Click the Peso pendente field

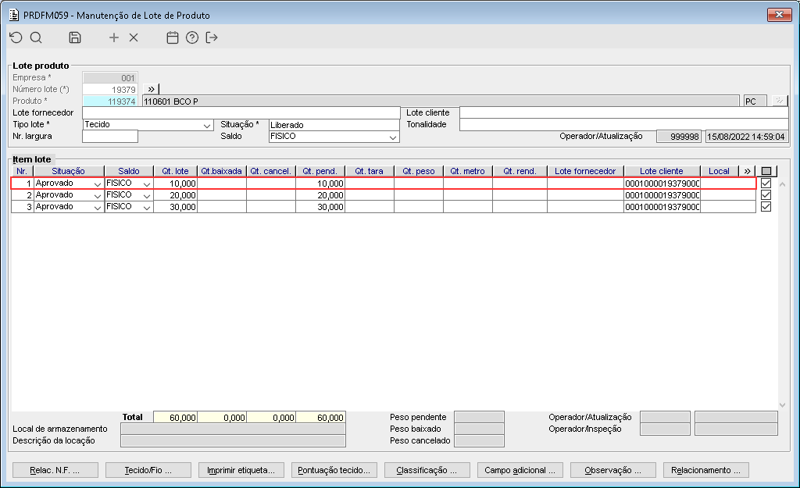point(479,418)
